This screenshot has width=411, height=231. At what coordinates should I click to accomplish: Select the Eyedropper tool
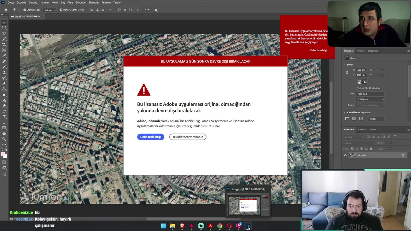tap(4, 56)
